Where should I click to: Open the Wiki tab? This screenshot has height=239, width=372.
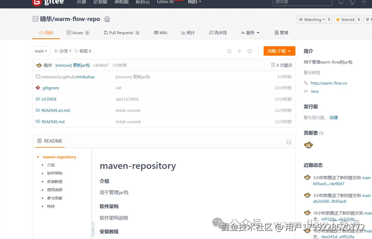click(x=161, y=33)
